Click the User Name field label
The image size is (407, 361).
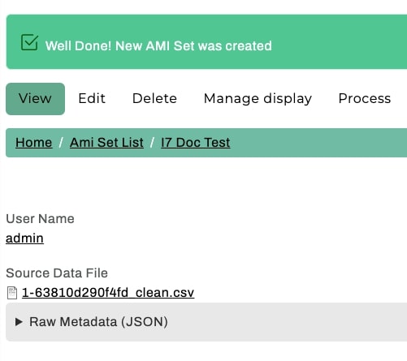(x=40, y=218)
